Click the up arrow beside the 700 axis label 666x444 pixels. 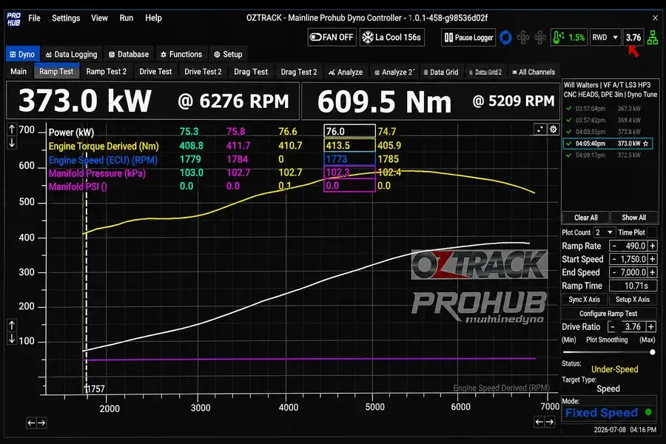click(x=12, y=129)
